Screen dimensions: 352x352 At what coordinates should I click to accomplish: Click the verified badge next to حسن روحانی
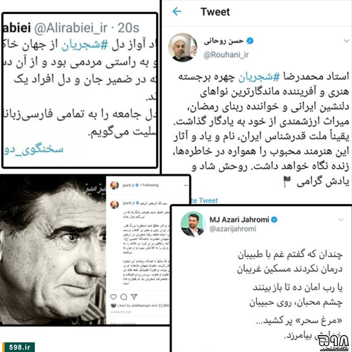click(x=250, y=41)
